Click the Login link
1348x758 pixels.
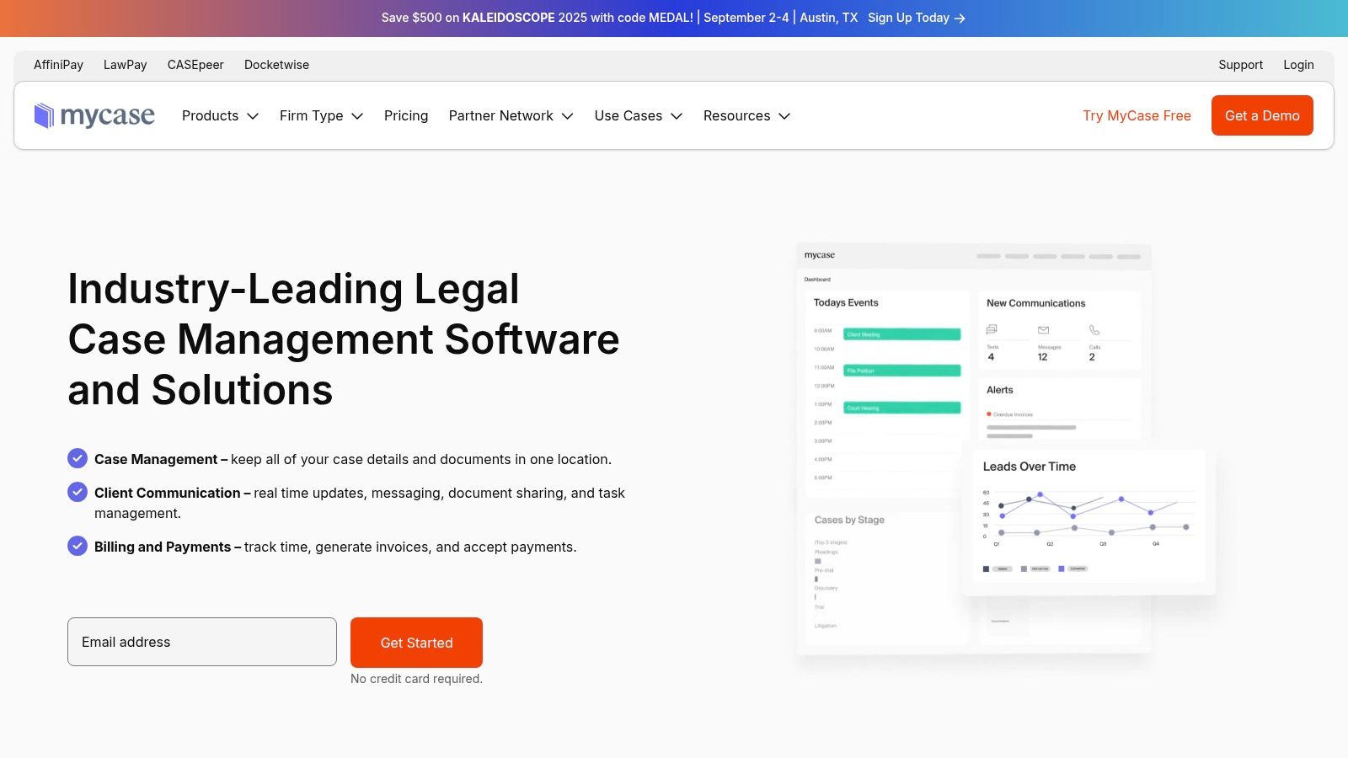coord(1298,65)
